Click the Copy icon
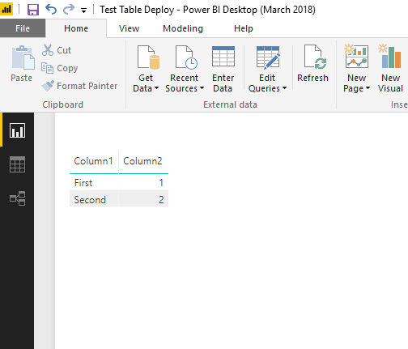Viewport: 408px width, 349px height. pos(47,68)
